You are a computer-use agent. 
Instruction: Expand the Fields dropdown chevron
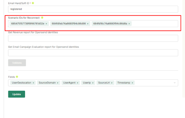tap(174, 83)
